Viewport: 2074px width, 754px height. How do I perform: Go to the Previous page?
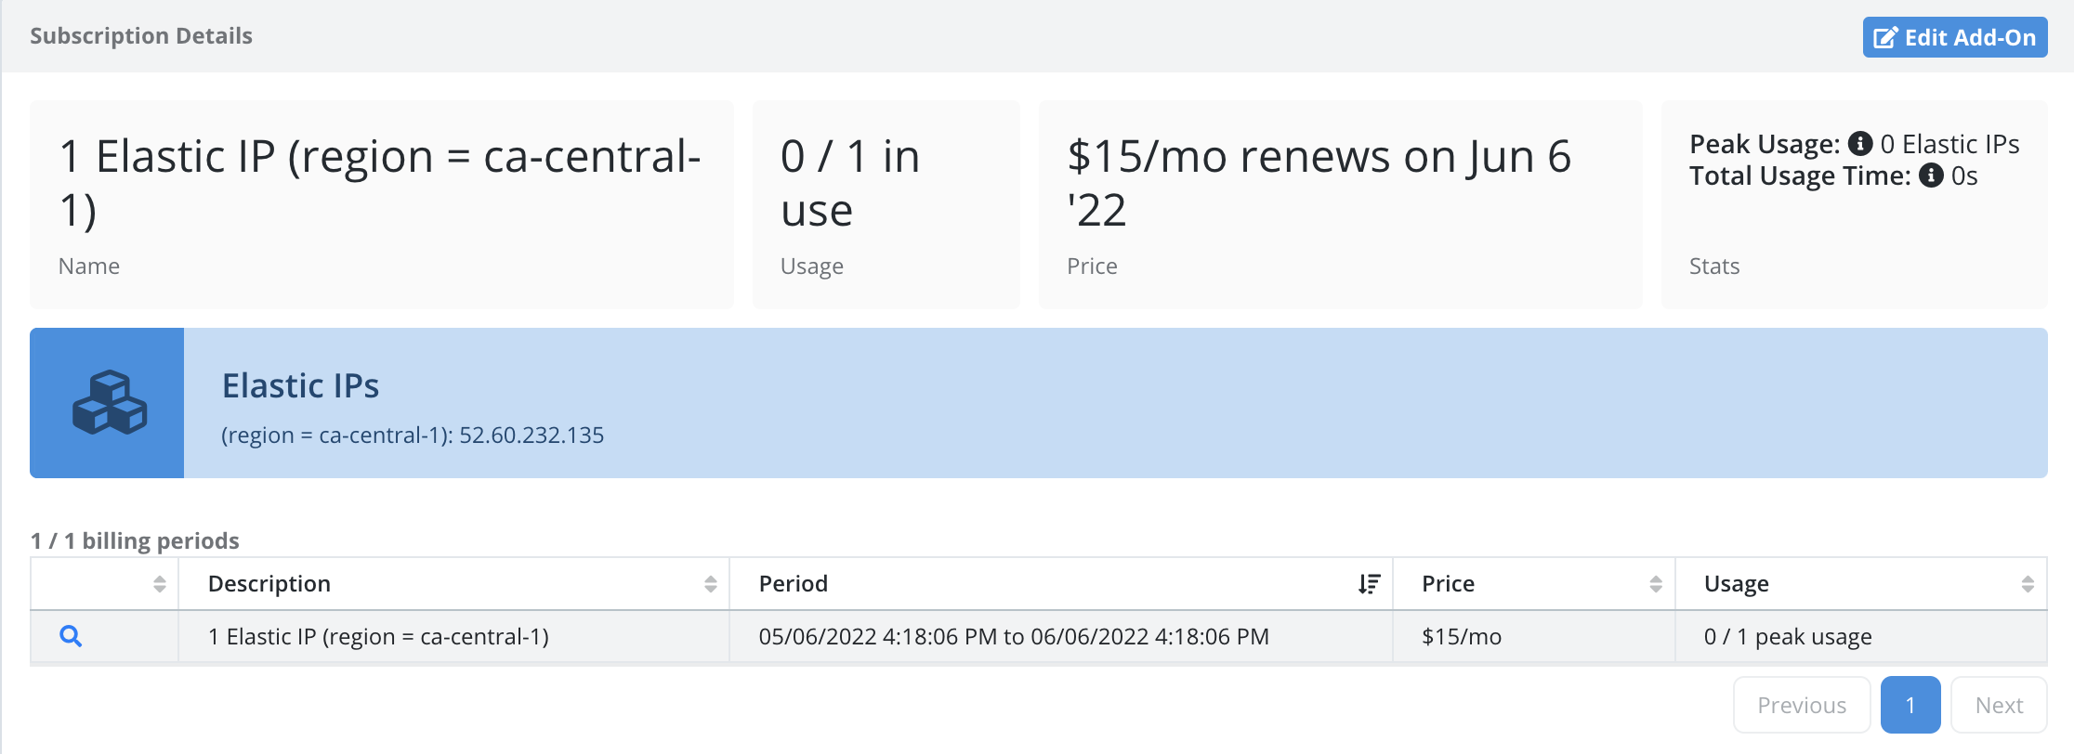pyautogui.click(x=1802, y=705)
